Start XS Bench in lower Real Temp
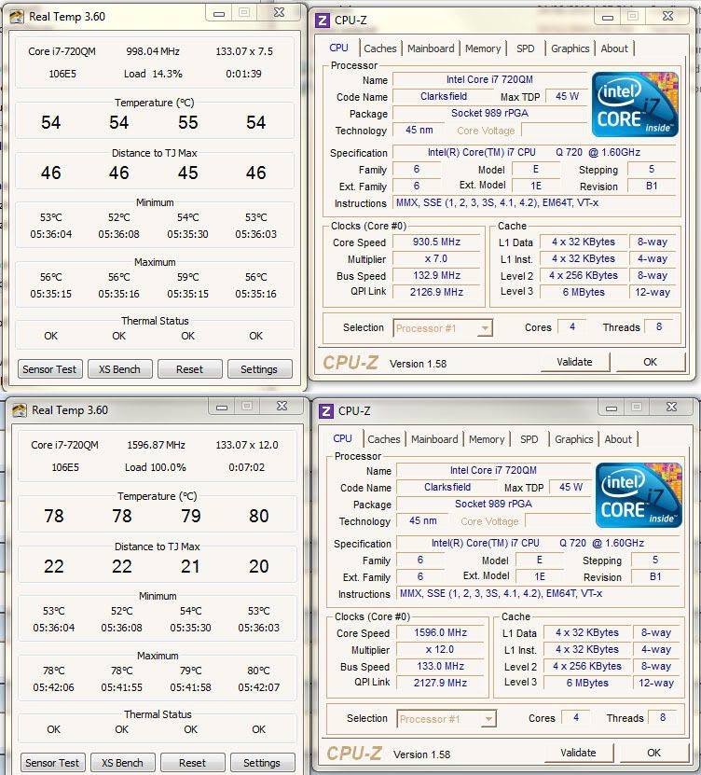The height and width of the screenshot is (775, 701). point(122,763)
